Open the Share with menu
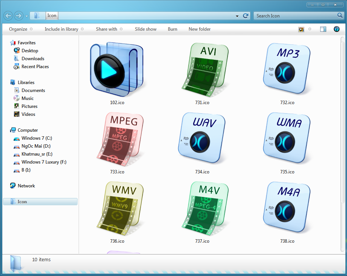Screen dimensions: 347x276 [x=109, y=29]
